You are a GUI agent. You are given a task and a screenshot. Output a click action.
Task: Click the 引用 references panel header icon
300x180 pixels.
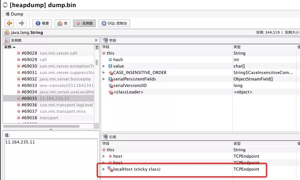tap(105, 137)
